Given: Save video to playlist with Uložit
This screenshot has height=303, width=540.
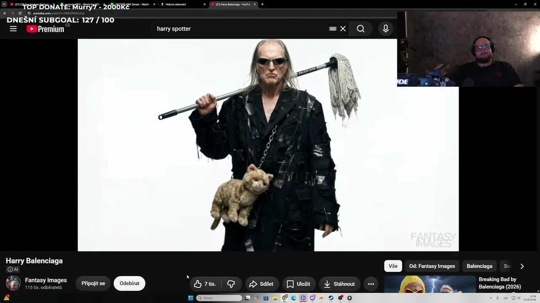Looking at the screenshot, I should pos(298,284).
